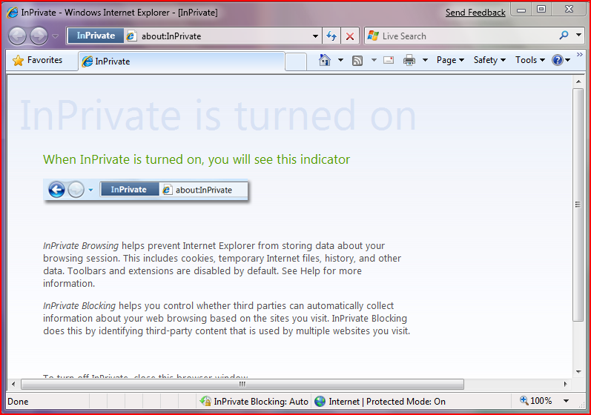Open the Favorites center

tap(38, 60)
